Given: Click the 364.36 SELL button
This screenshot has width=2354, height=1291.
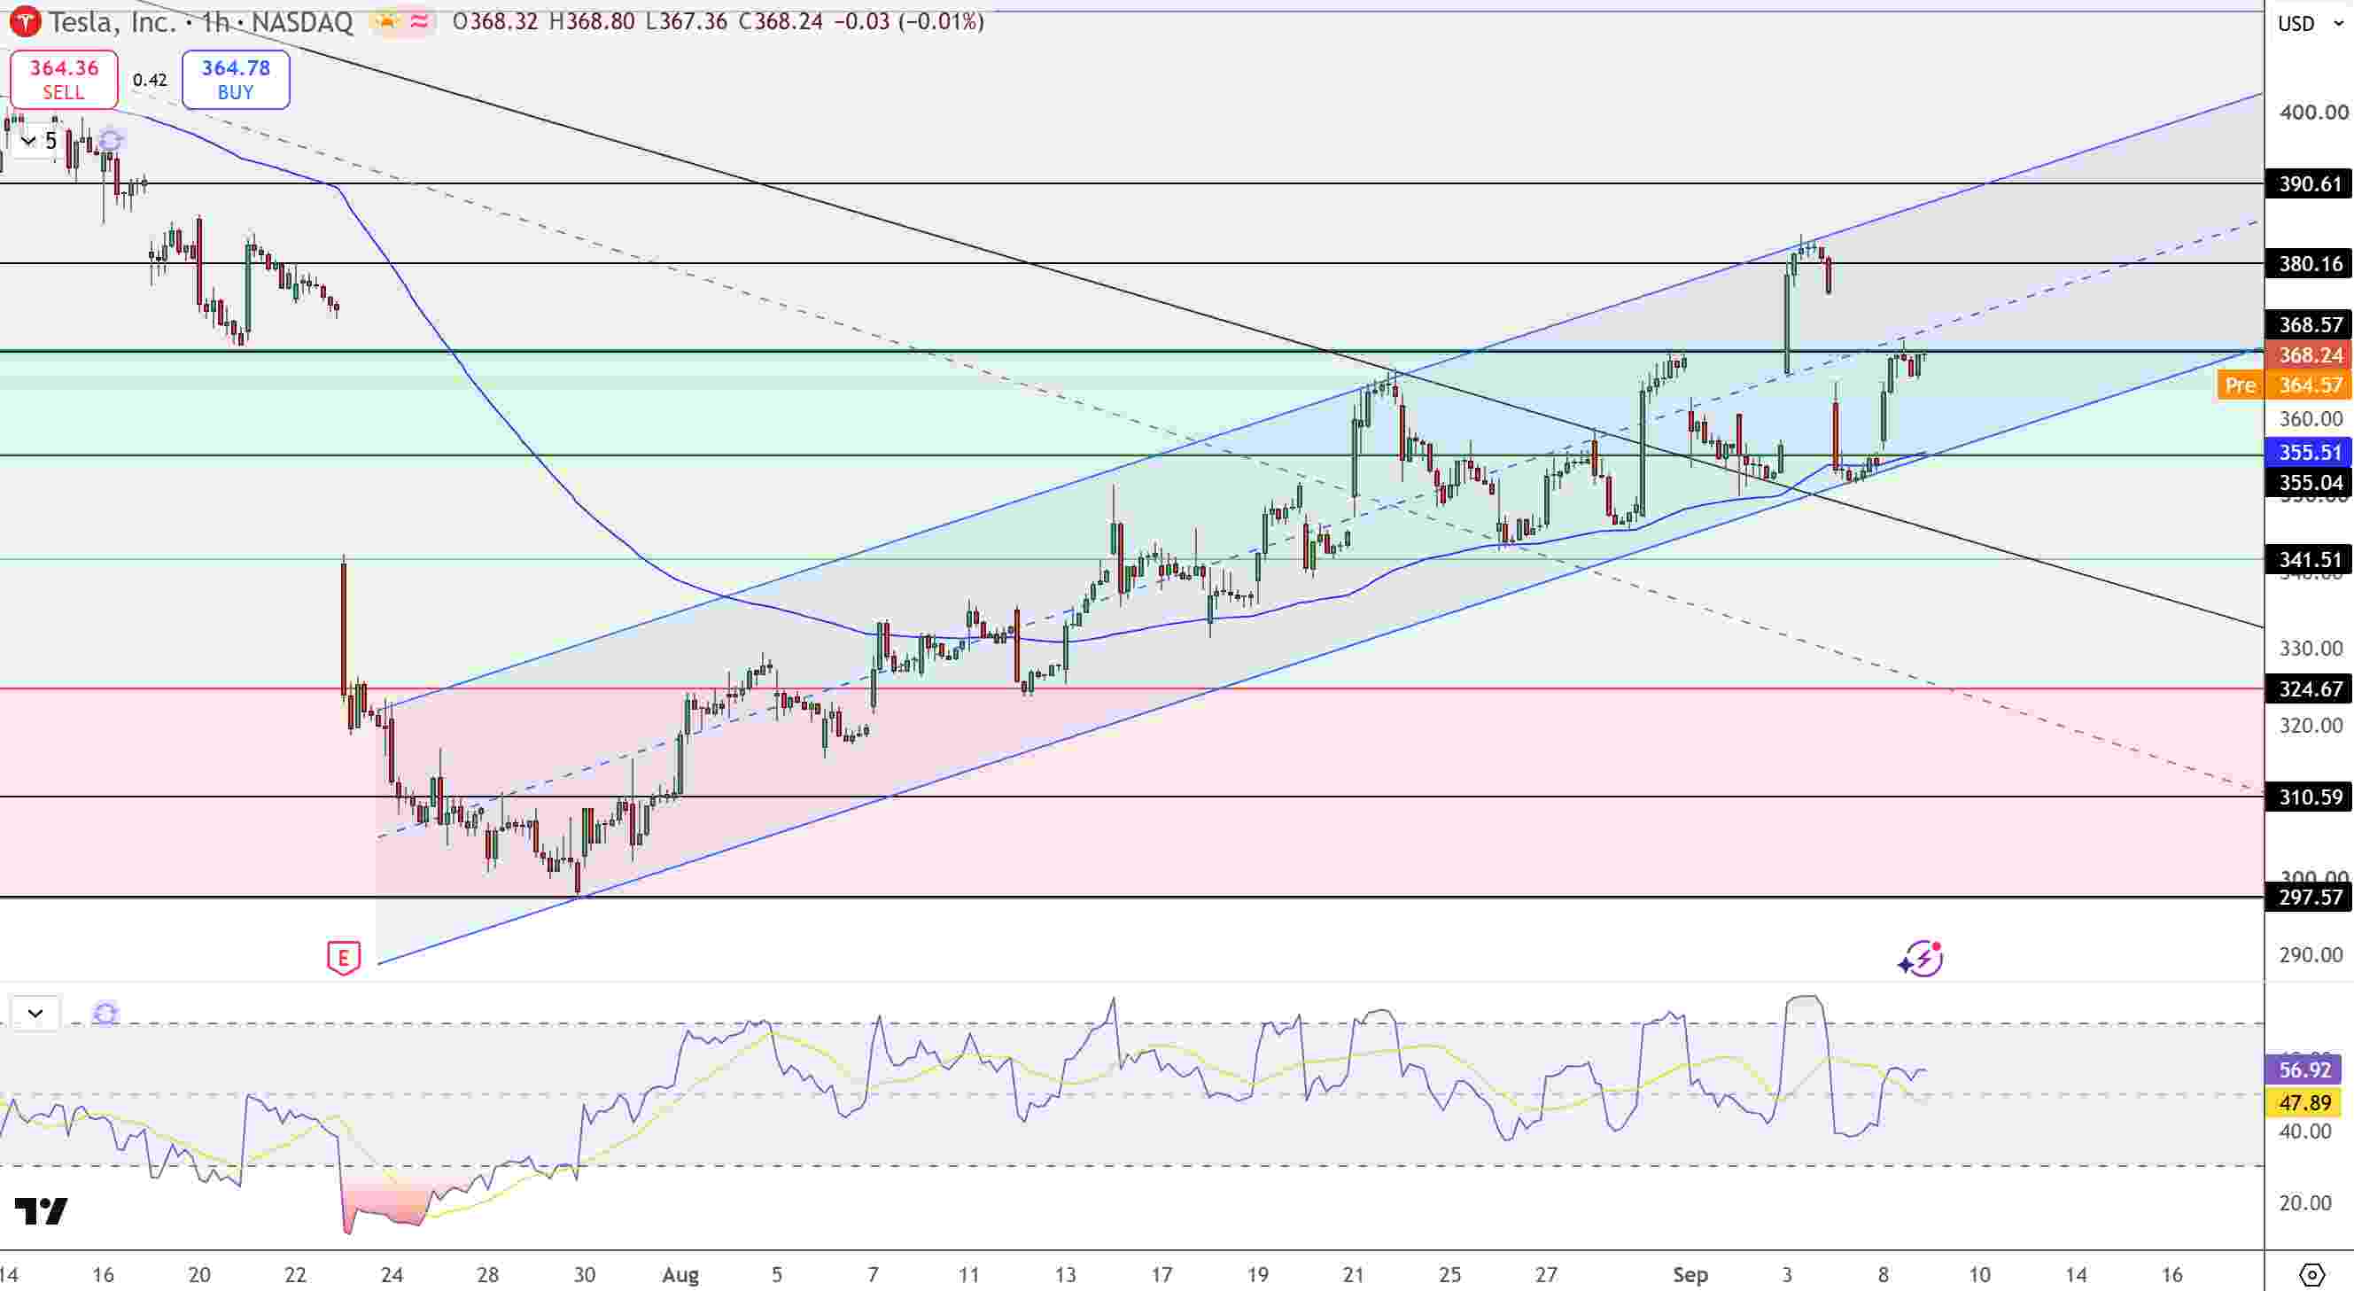Looking at the screenshot, I should pos(63,80).
